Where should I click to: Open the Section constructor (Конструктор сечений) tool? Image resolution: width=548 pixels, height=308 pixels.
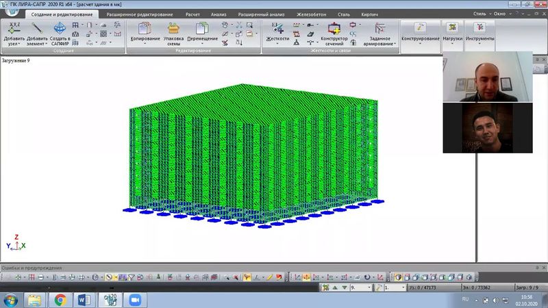click(334, 28)
